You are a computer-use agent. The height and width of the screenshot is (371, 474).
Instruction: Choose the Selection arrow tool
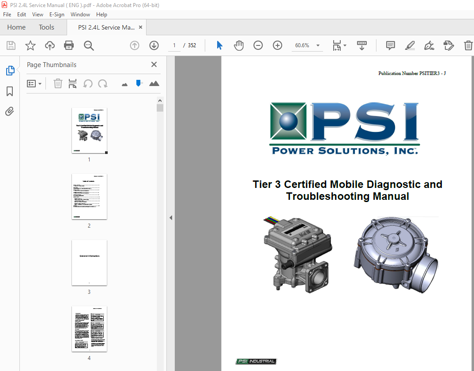click(219, 45)
